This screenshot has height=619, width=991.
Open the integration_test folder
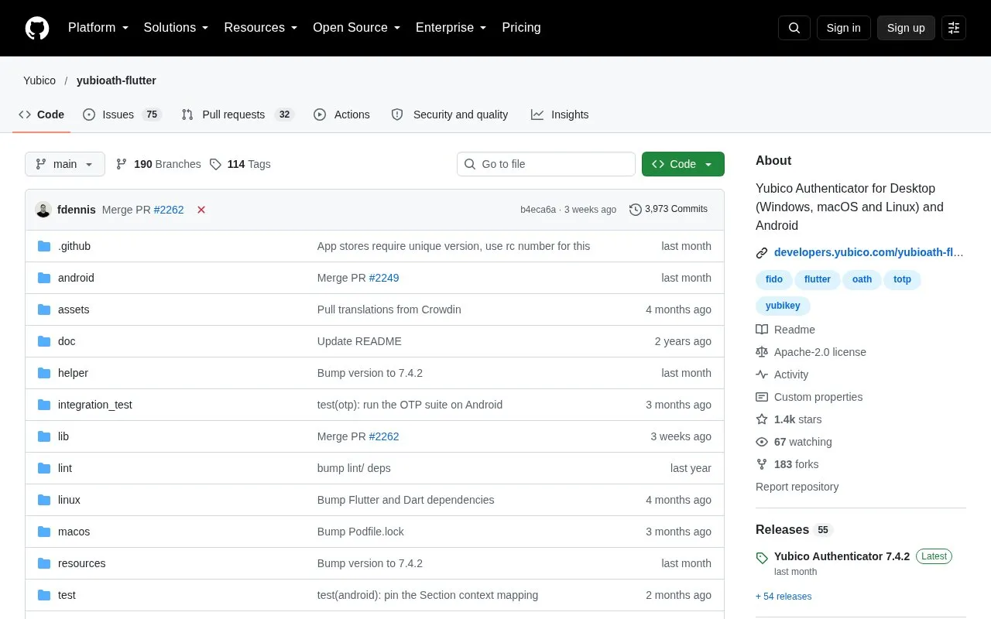pos(95,405)
